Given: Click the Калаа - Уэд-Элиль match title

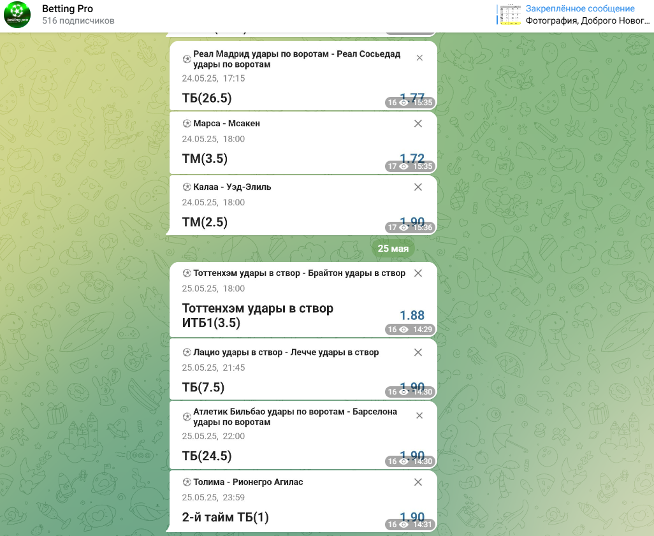Looking at the screenshot, I should click(x=232, y=187).
